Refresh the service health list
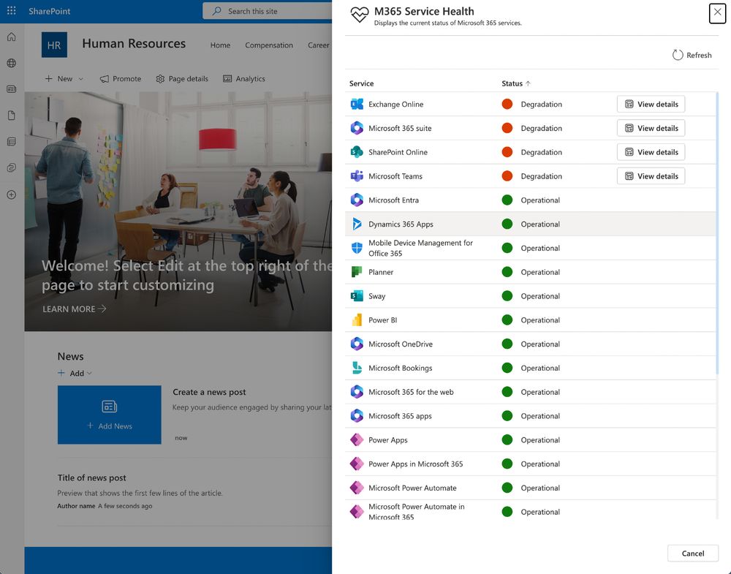 (x=692, y=55)
